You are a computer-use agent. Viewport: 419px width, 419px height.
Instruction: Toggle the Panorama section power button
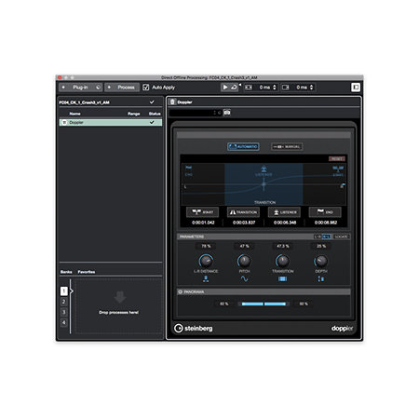pos(180,292)
